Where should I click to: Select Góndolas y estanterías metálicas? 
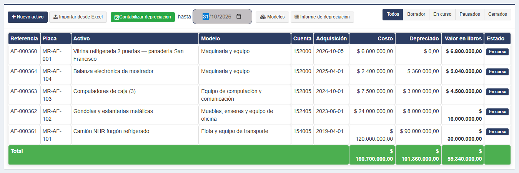[x=113, y=111]
